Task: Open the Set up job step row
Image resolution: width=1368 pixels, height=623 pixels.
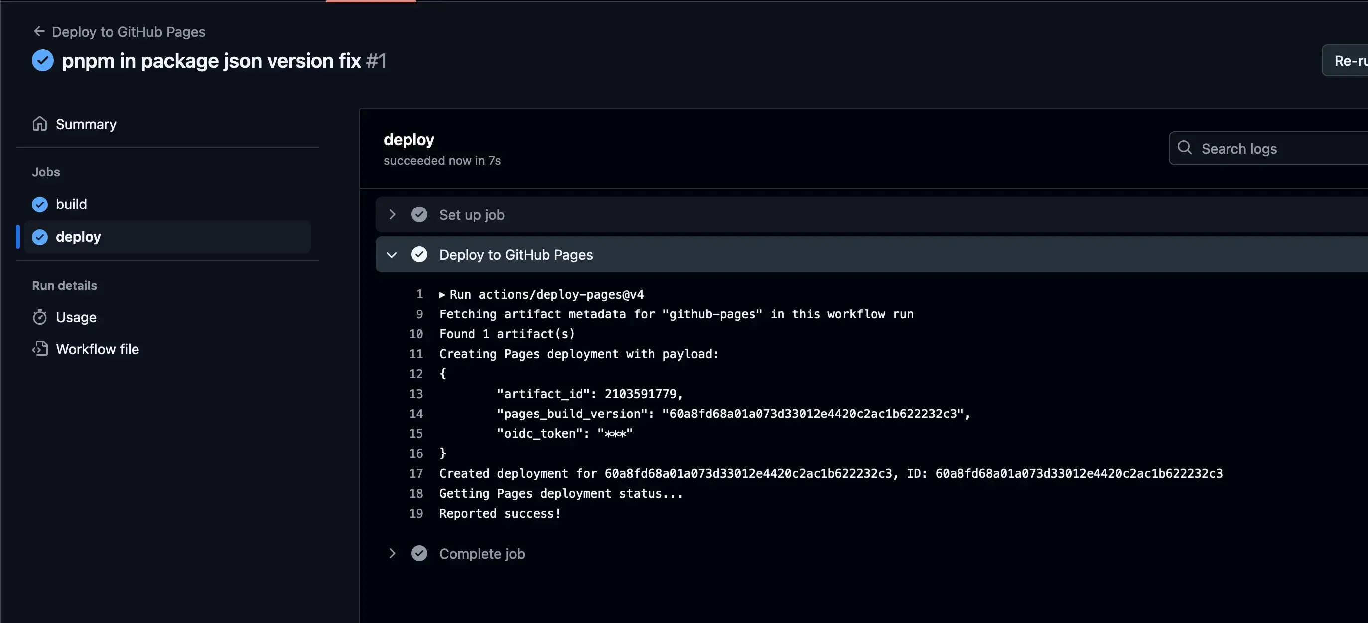Action: coord(871,214)
